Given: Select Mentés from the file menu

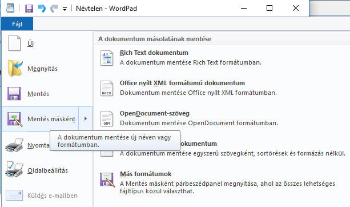Looking at the screenshot, I should click(x=47, y=94).
